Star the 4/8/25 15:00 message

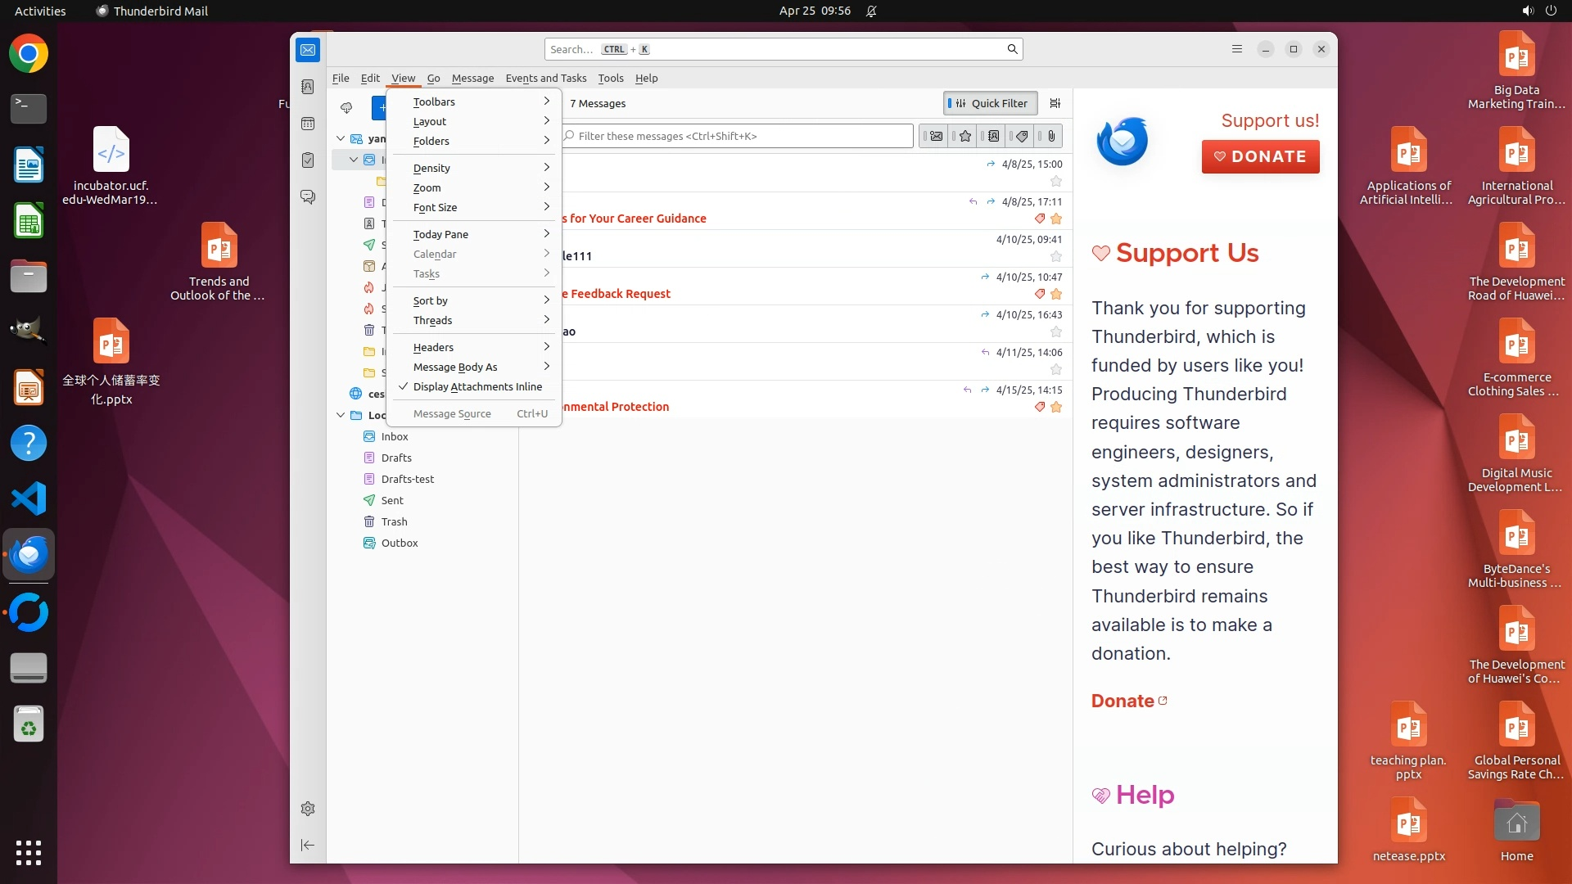pyautogui.click(x=1056, y=181)
